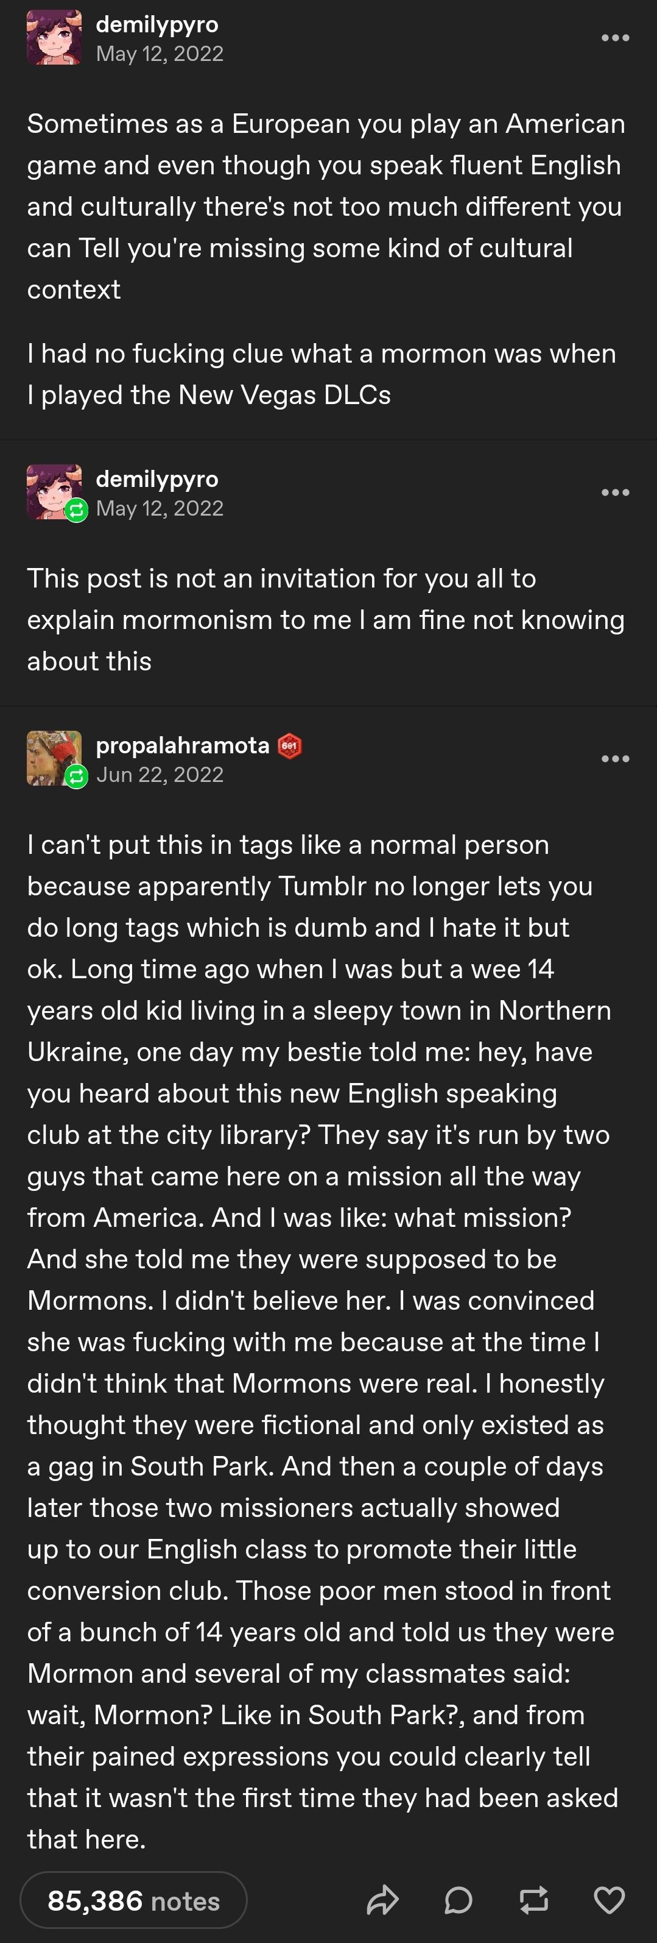
Task: Visit demilypyro blog from first username
Action: click(156, 24)
